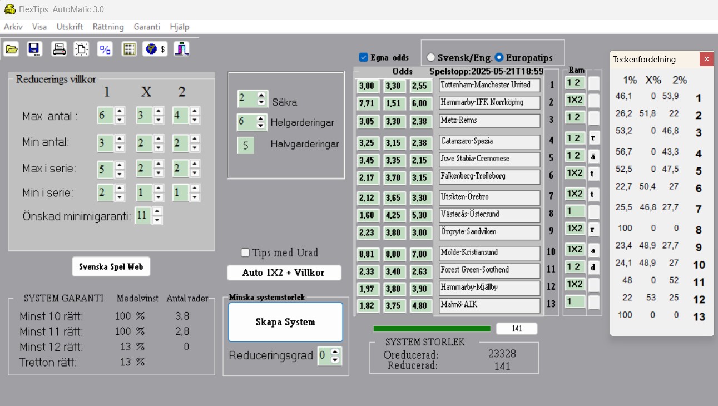Uncheck the Egna odds checkbox
This screenshot has height=406, width=718.
pos(363,57)
